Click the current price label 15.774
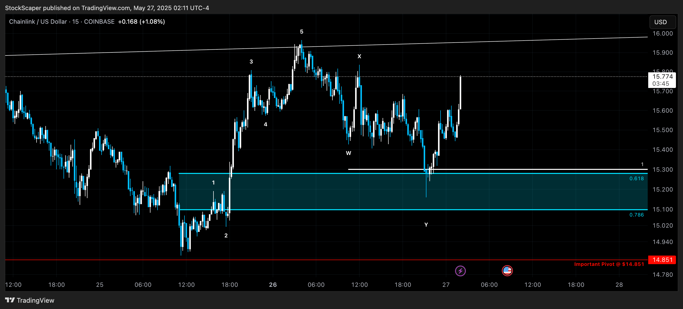This screenshot has height=309, width=683. point(662,77)
